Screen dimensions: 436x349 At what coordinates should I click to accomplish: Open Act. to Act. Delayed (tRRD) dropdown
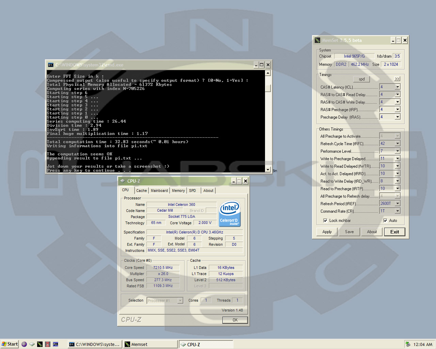point(398,173)
